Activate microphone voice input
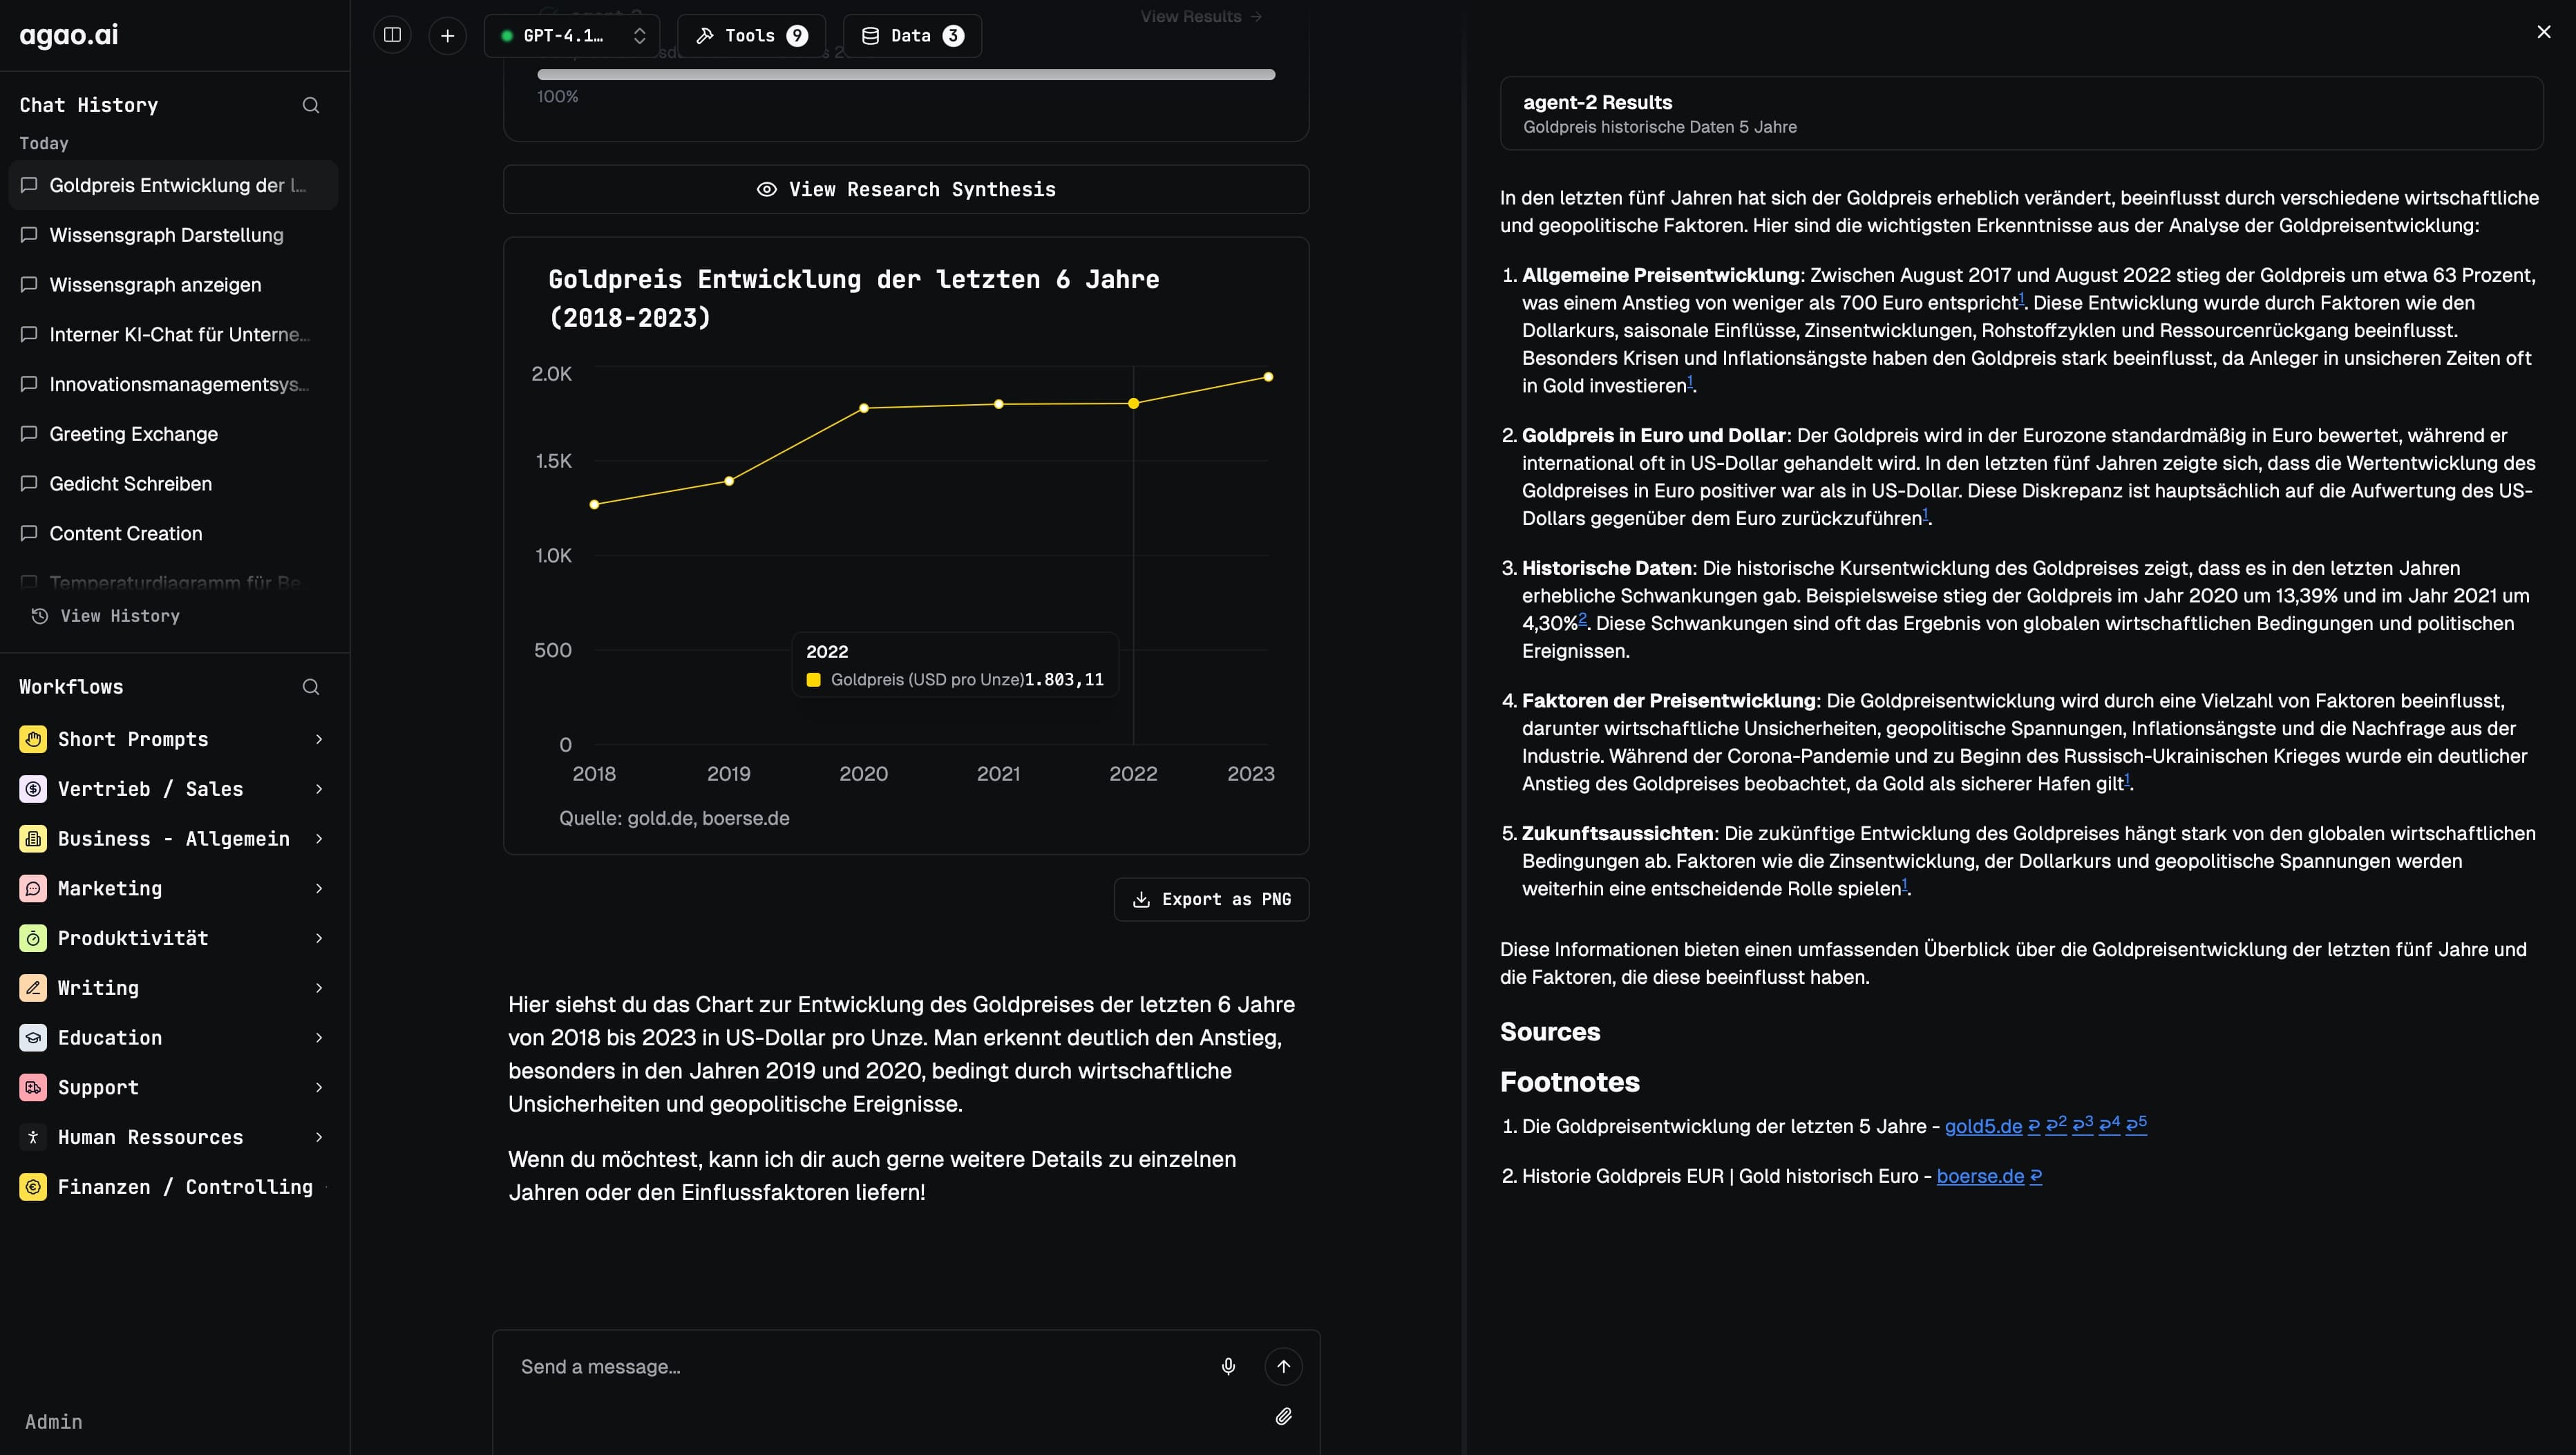 click(x=1228, y=1367)
